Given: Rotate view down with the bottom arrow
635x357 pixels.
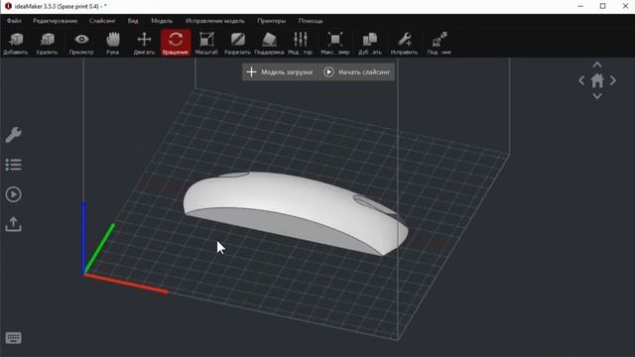Looking at the screenshot, I should 597,96.
